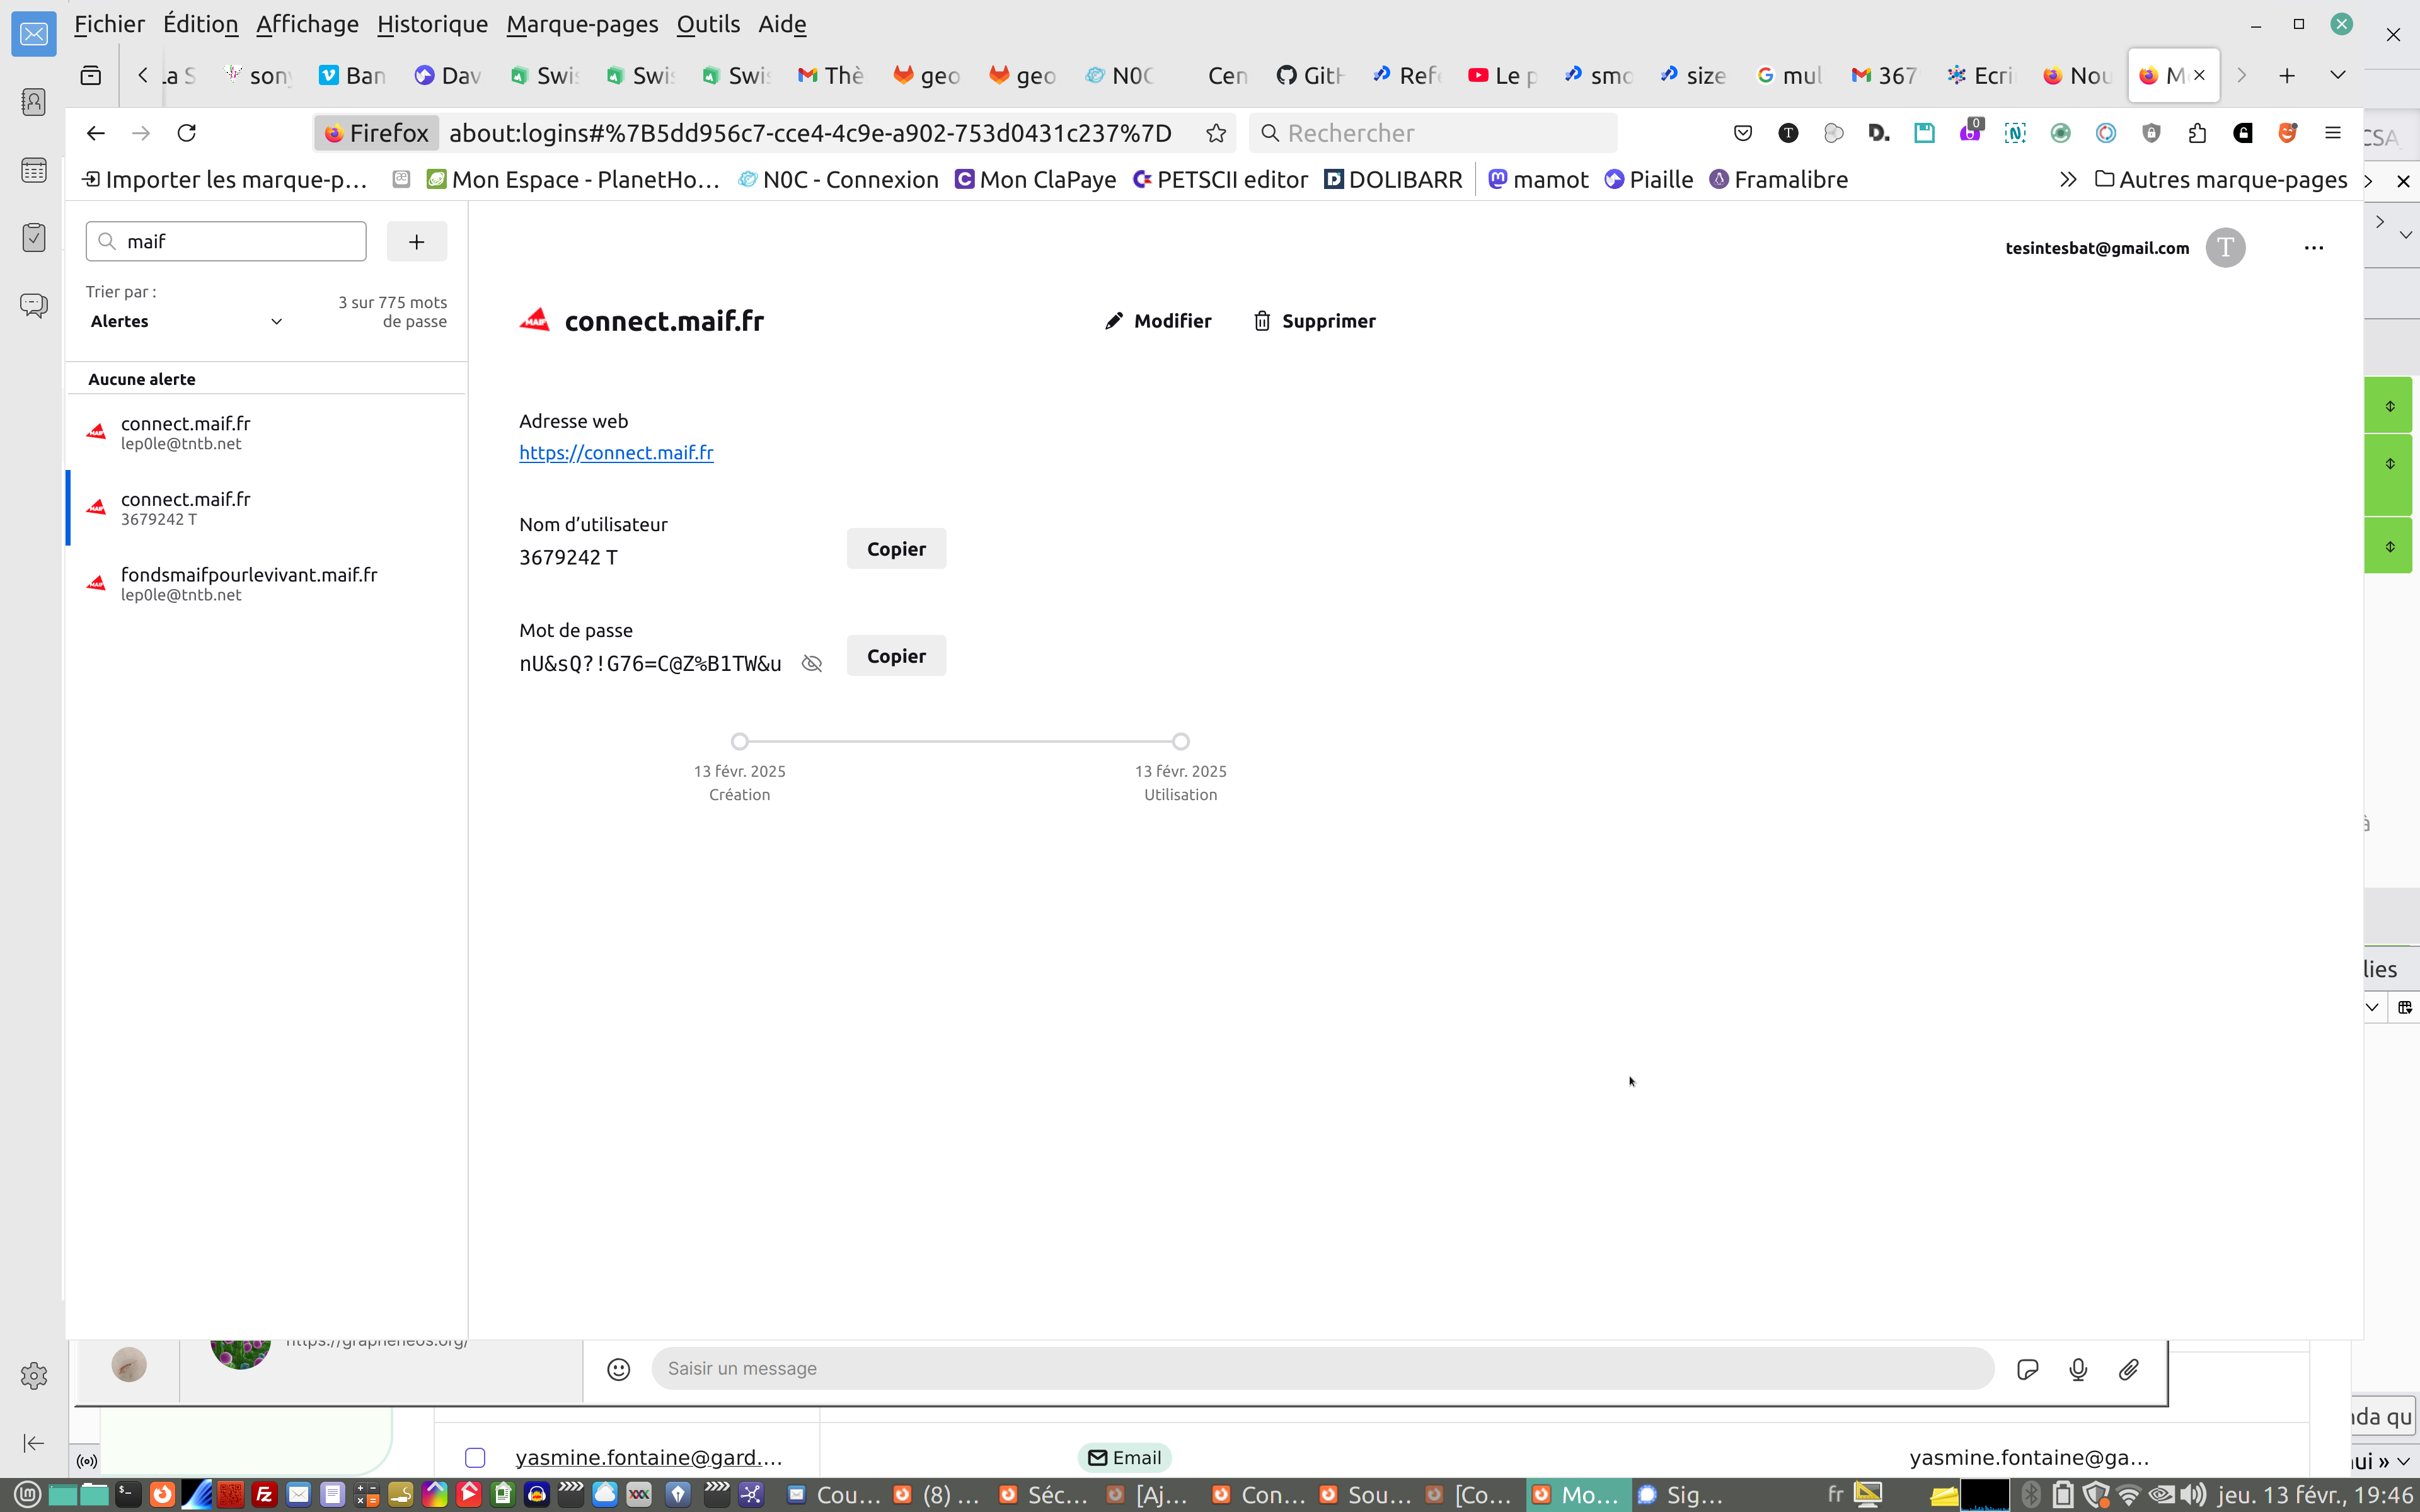This screenshot has height=1512, width=2420.
Task: Click the Modifier button
Action: [x=1158, y=321]
